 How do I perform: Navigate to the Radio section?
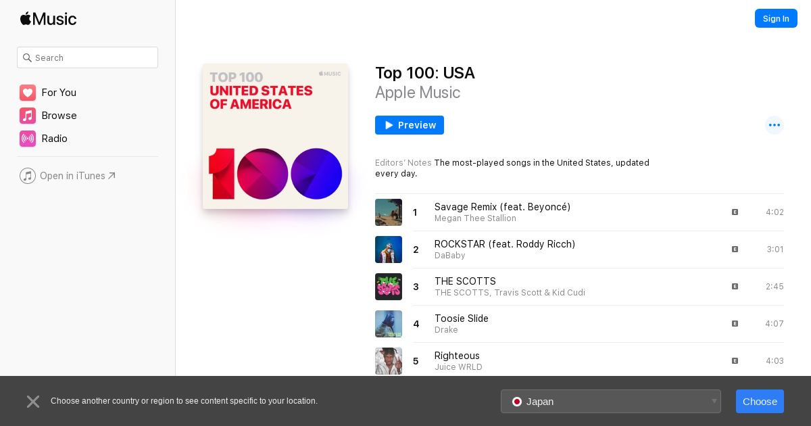pyautogui.click(x=54, y=139)
